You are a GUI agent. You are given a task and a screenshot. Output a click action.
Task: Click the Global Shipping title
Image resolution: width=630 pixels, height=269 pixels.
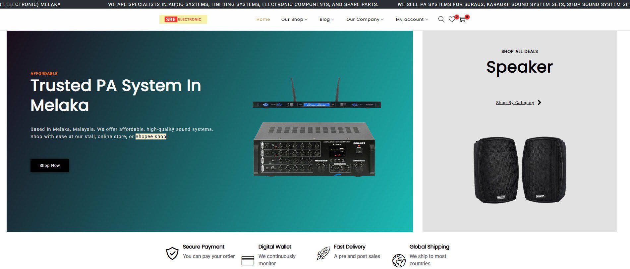pos(429,247)
